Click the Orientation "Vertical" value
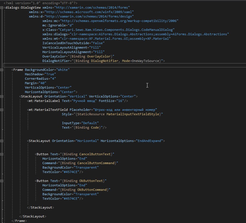This screenshot has height=223, width=246. (77, 96)
